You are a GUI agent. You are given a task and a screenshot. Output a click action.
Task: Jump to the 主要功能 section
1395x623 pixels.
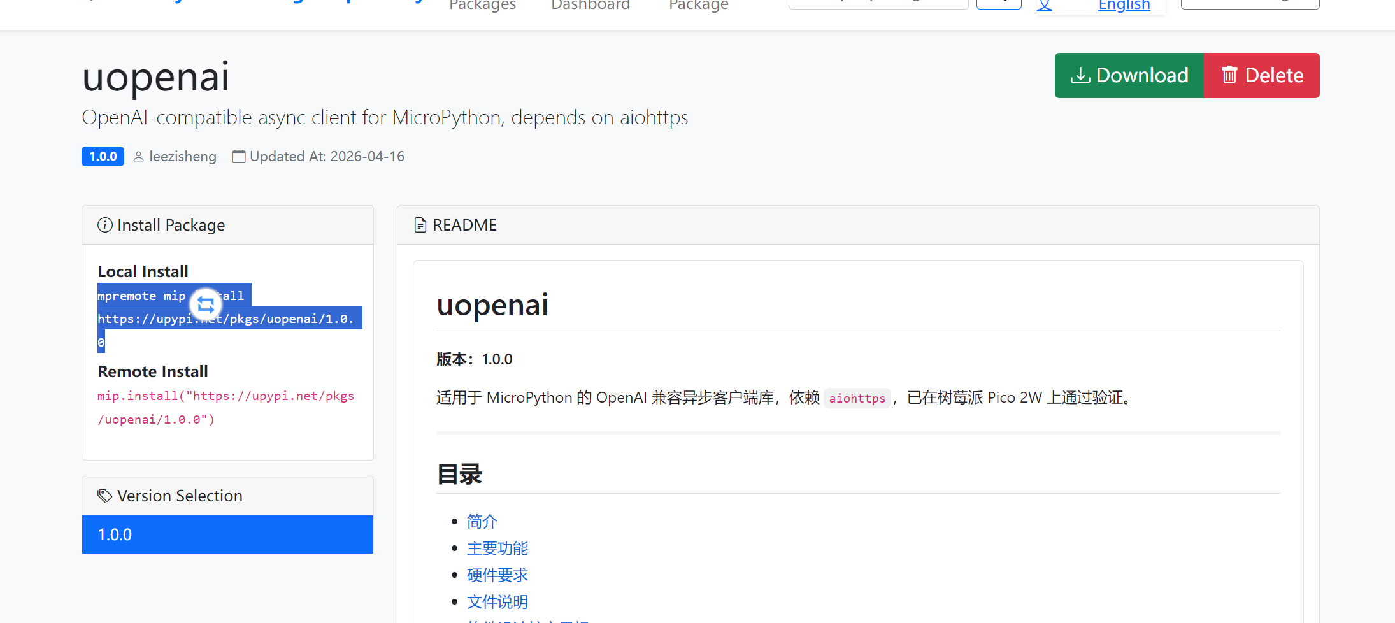click(497, 548)
